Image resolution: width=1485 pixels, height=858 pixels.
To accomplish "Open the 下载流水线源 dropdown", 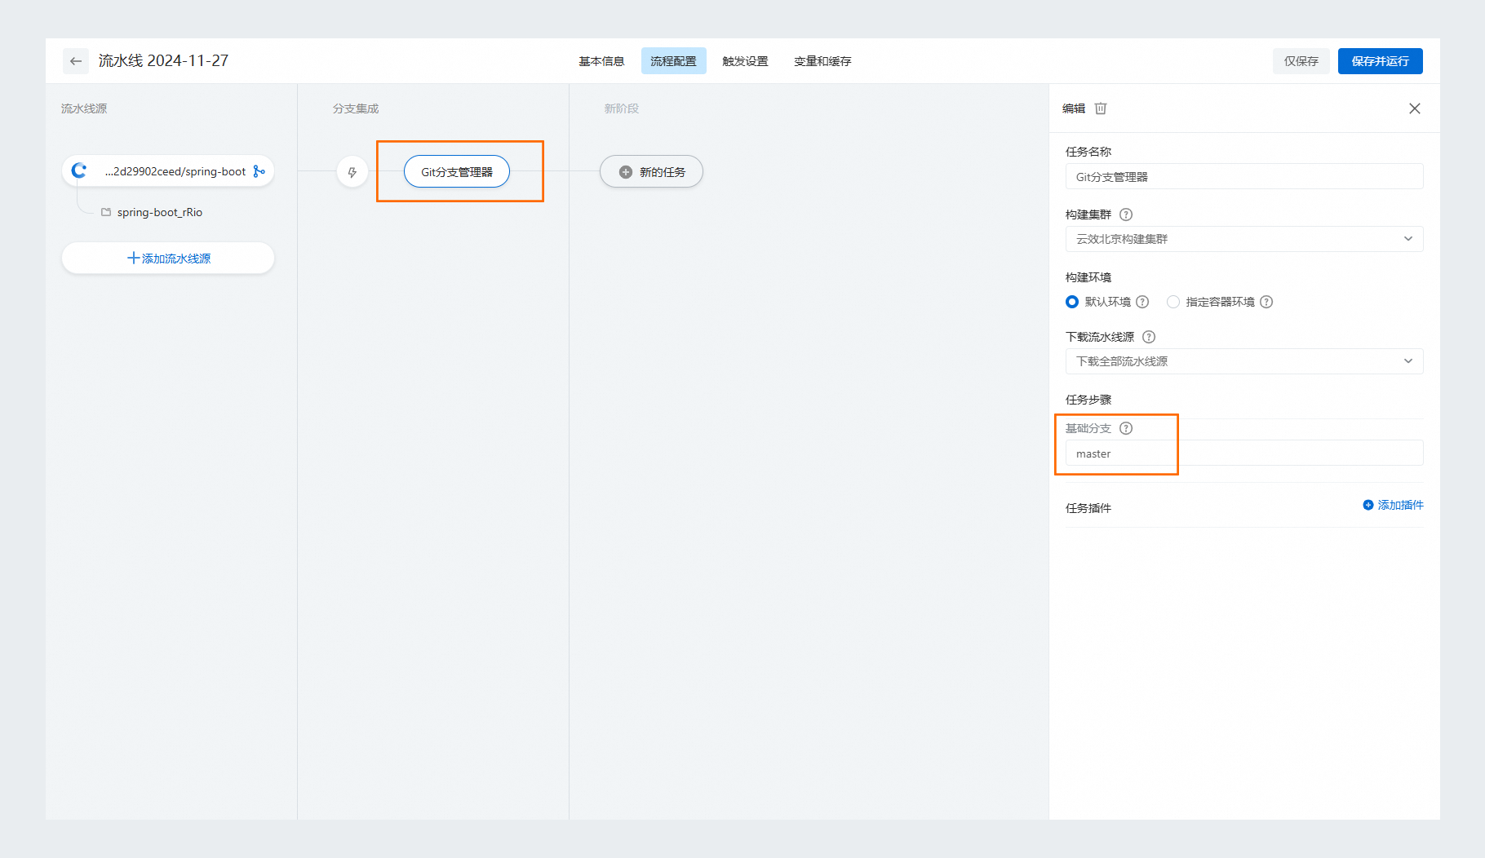I will tap(1244, 361).
